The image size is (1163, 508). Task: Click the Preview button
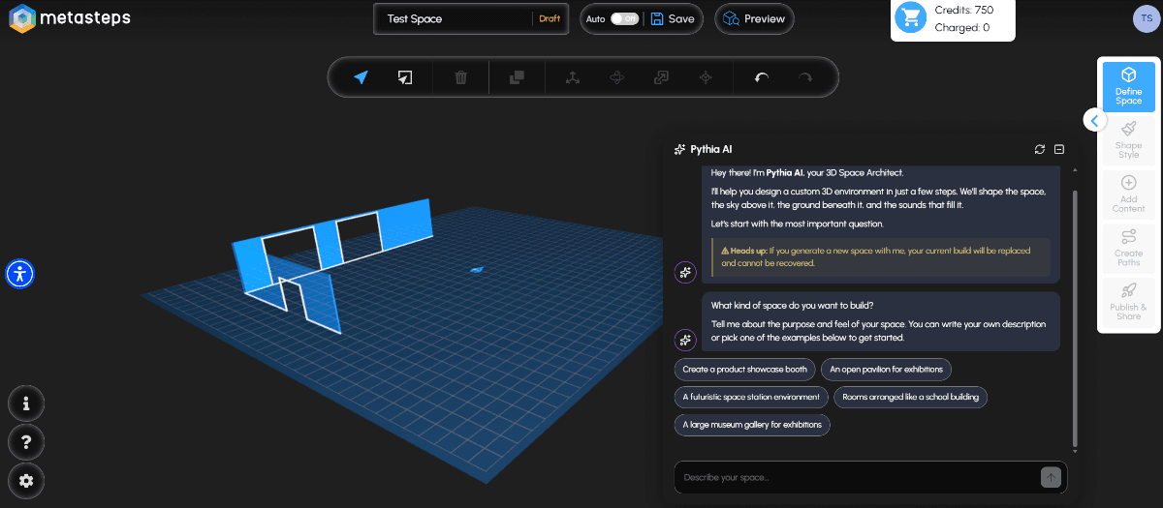coord(754,18)
